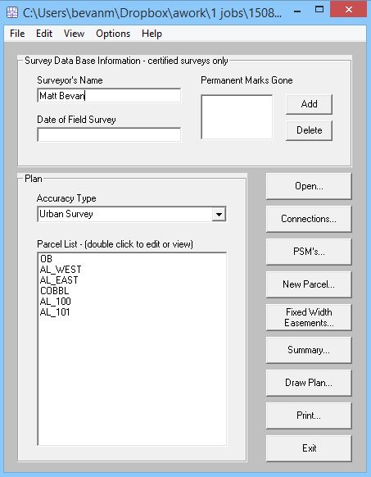Screen dimensions: 371x477
Task: Select AL_WEST in the Parcel List
Action: click(61, 270)
